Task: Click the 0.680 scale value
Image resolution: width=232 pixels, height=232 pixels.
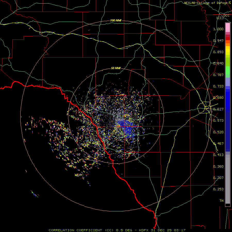Action: pos(218,98)
